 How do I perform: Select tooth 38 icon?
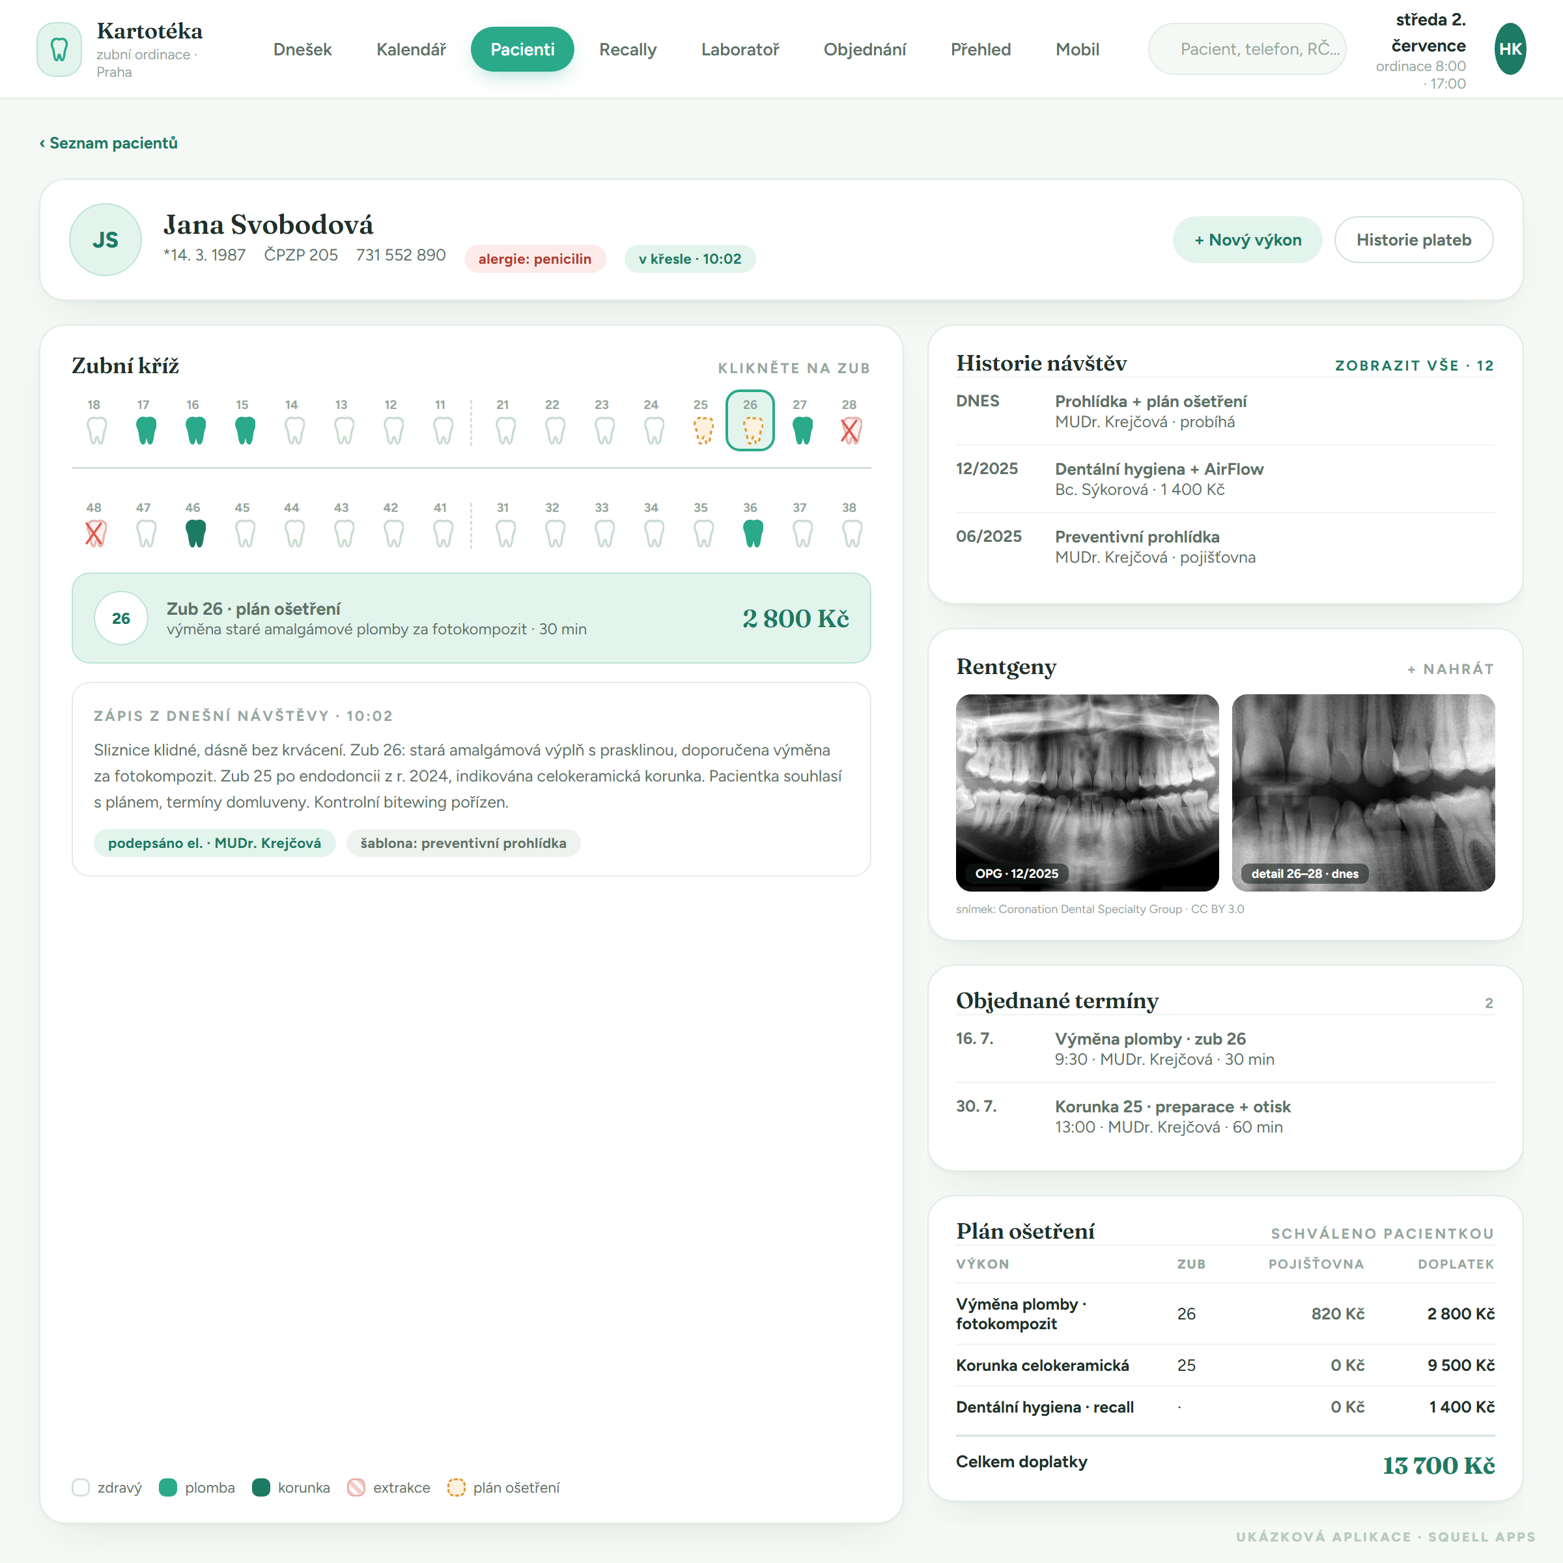coord(851,533)
